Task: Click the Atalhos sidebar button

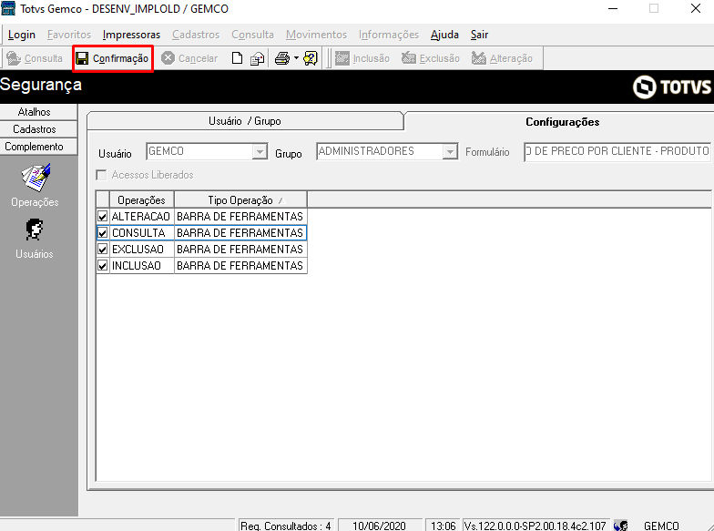Action: point(38,112)
